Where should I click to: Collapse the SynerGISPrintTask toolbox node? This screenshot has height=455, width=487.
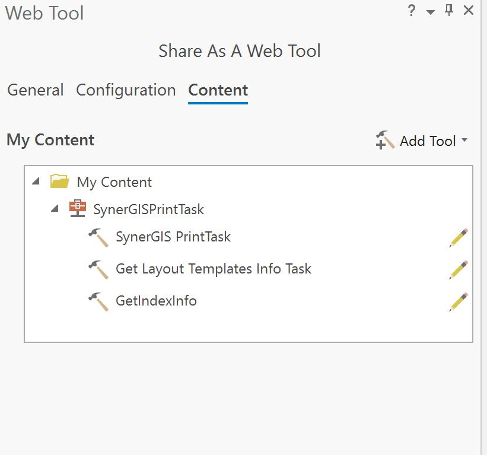click(x=55, y=209)
